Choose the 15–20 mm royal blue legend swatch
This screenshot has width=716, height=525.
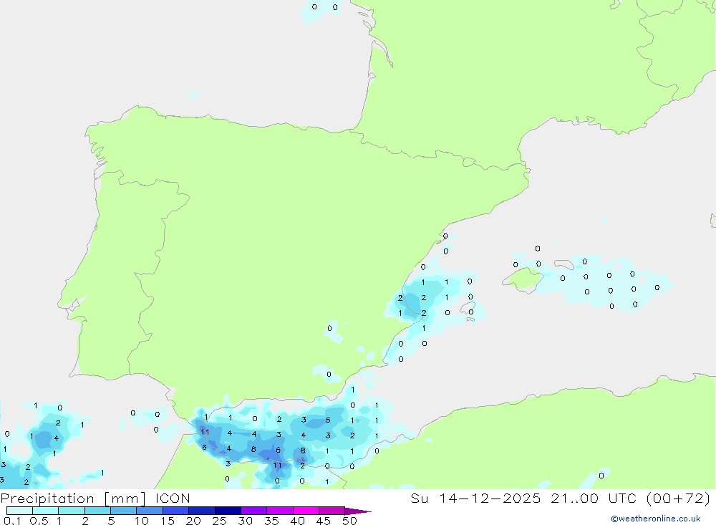176,511
